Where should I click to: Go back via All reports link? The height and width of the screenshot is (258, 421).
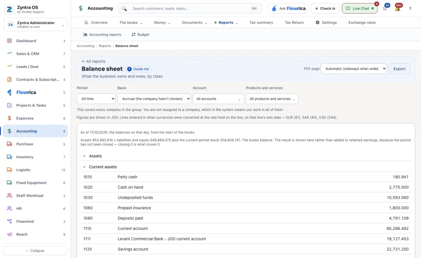point(93,61)
